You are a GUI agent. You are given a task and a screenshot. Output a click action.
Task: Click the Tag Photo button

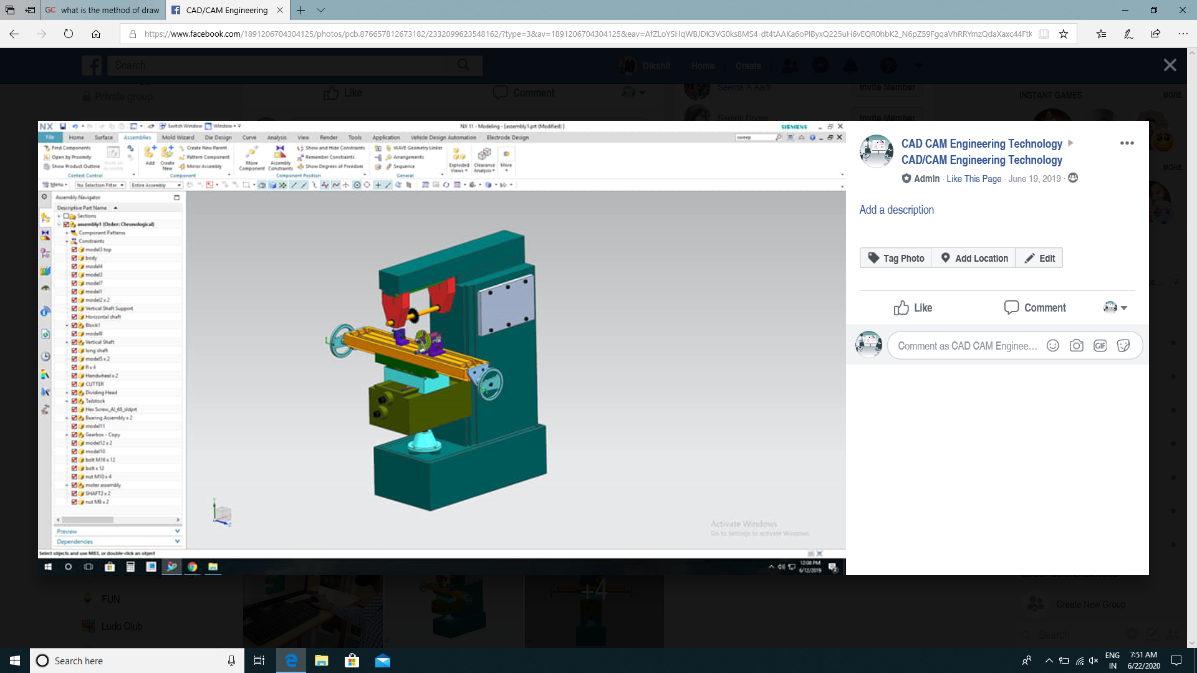[895, 258]
